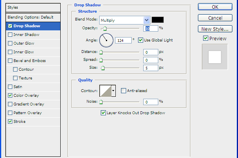Click the Angle value field
Viewport: 238px width, 158px height.
pyautogui.click(x=123, y=40)
